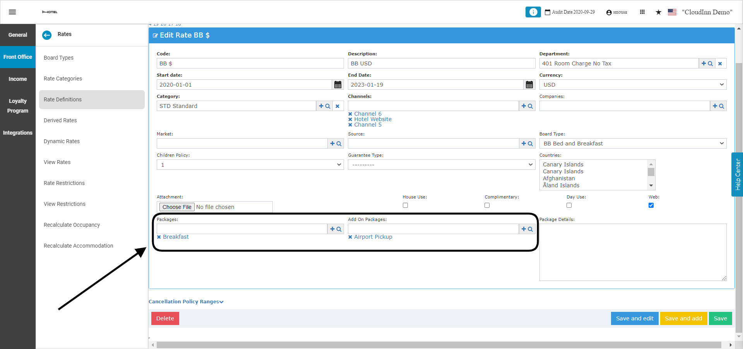The image size is (743, 349).
Task: Open View Rates menu item
Action: (x=92, y=162)
